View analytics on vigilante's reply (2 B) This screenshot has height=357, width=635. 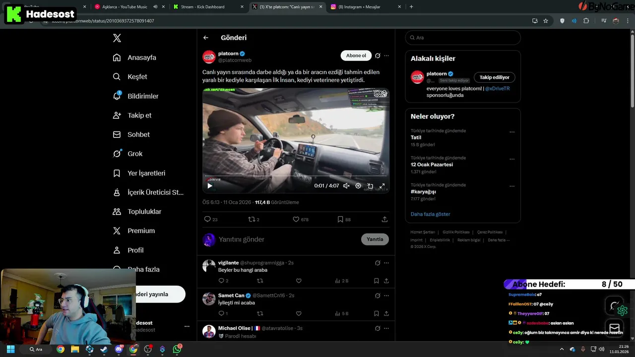[x=342, y=281]
